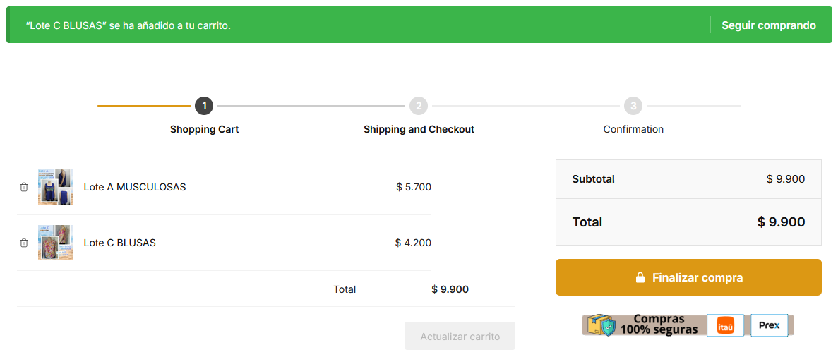This screenshot has width=838, height=357.
Task: Select the step 1 circle indicator
Action: 204,106
